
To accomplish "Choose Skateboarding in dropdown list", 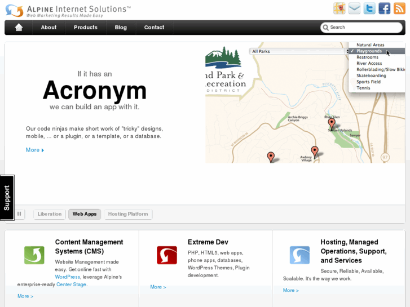I will coord(377,76).
